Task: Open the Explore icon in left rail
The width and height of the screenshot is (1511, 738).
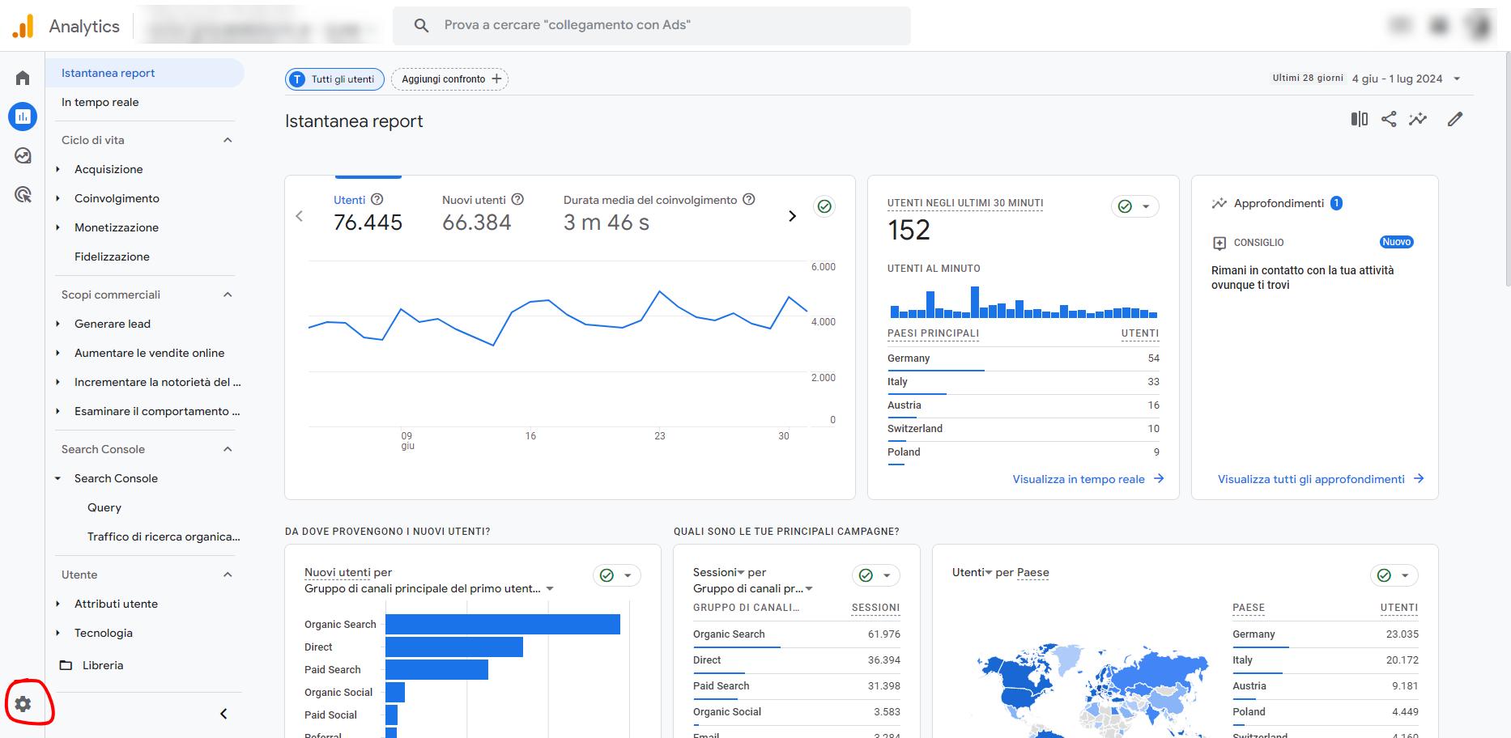Action: (x=23, y=155)
